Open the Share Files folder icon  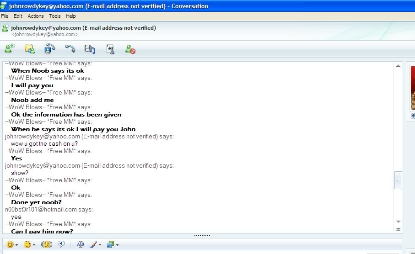pyautogui.click(x=30, y=49)
